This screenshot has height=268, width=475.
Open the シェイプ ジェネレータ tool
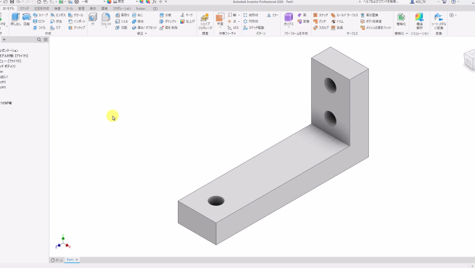tap(205, 20)
